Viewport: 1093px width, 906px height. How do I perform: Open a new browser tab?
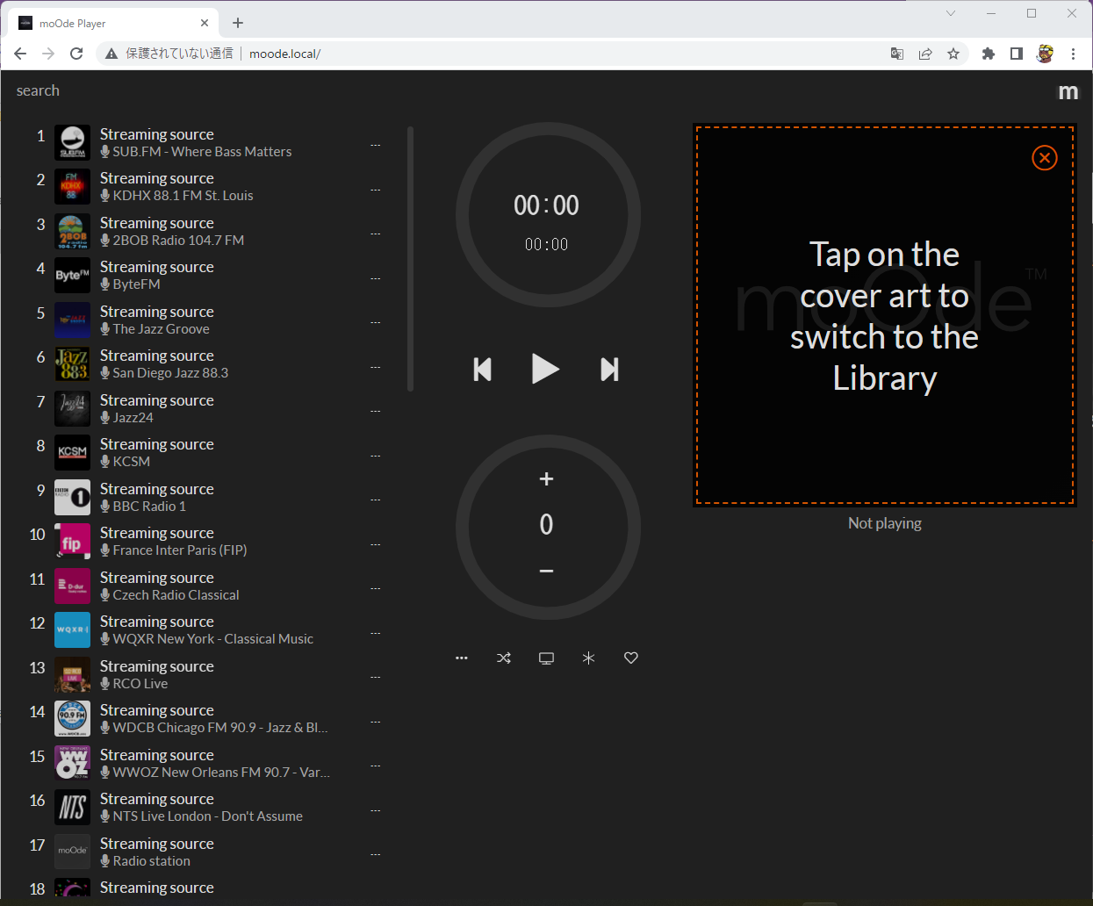tap(238, 23)
